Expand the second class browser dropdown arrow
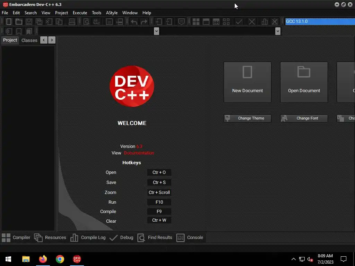The width and height of the screenshot is (355, 266). coord(278,31)
